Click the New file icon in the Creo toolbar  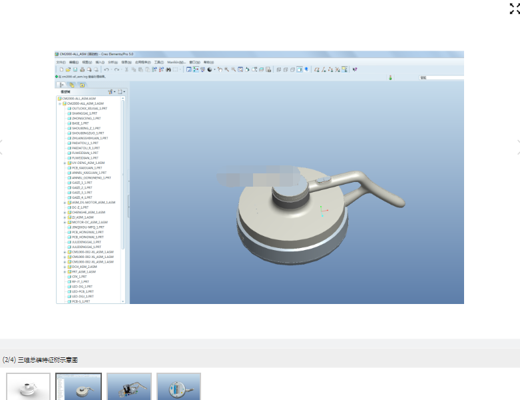[x=61, y=69]
